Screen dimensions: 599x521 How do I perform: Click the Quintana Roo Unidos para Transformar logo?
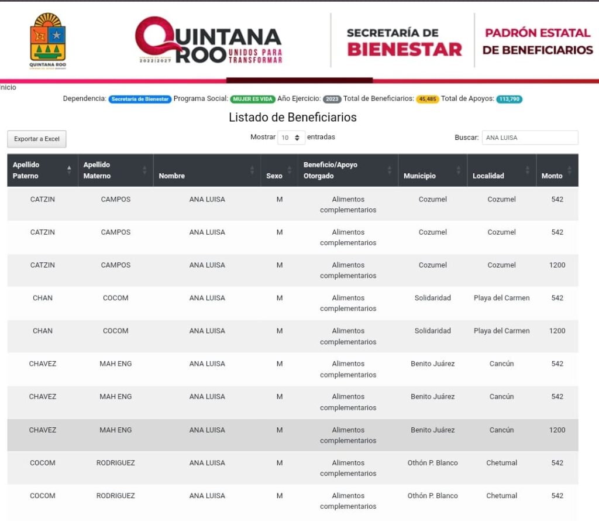click(x=209, y=40)
